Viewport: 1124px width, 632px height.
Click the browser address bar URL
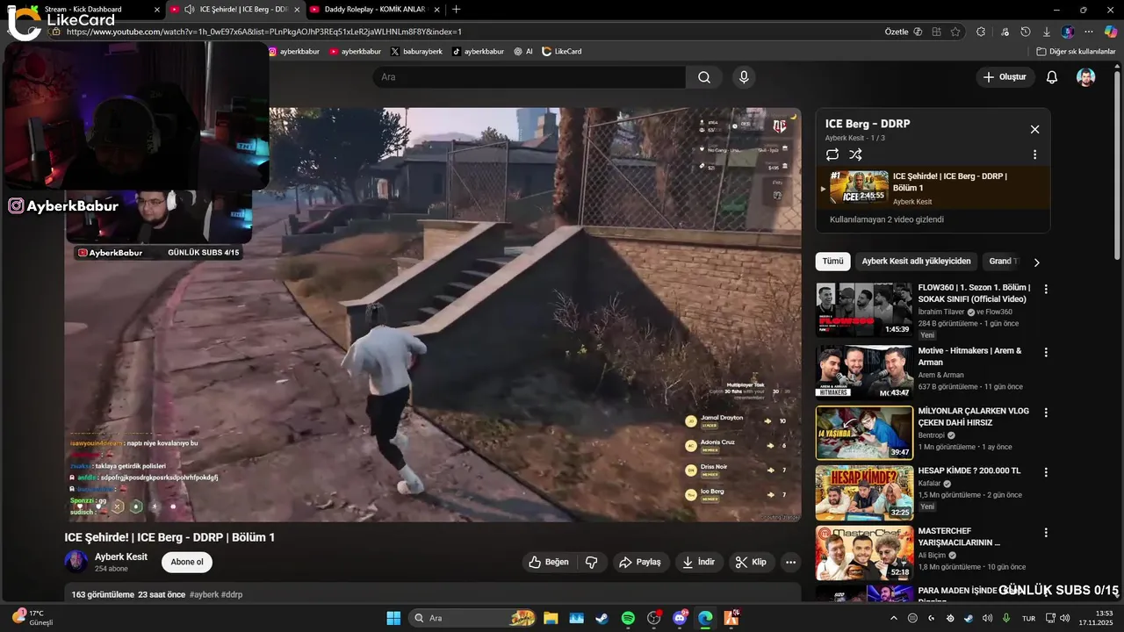(263, 32)
